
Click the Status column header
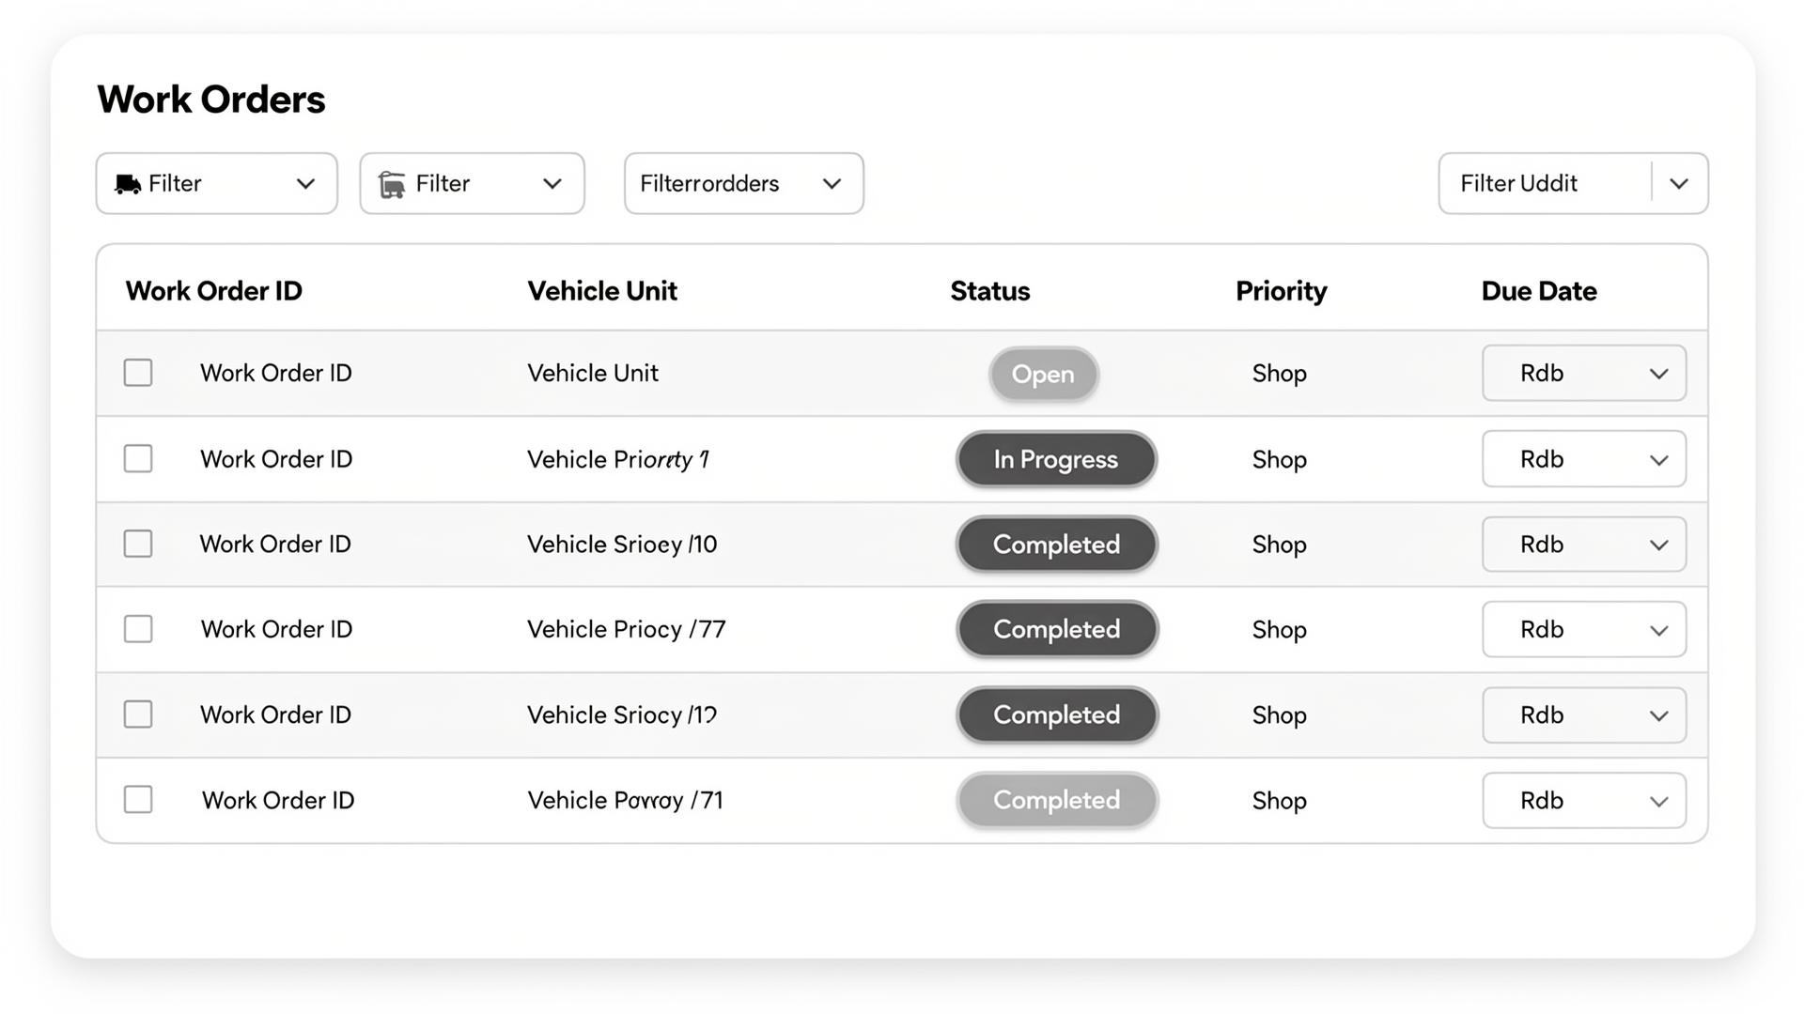[990, 291]
